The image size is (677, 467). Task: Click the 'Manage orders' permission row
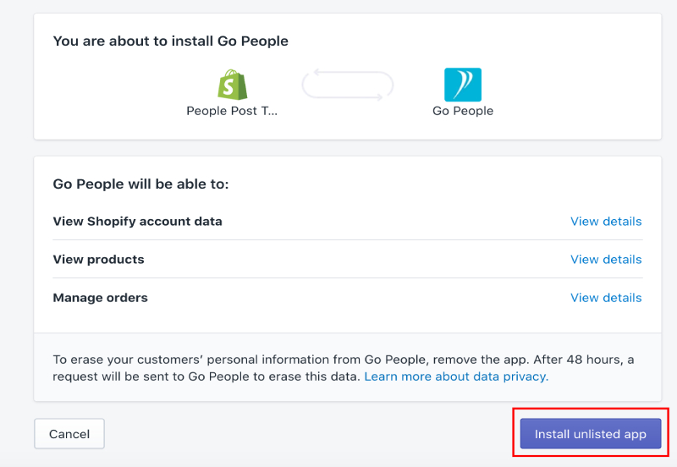[348, 298]
